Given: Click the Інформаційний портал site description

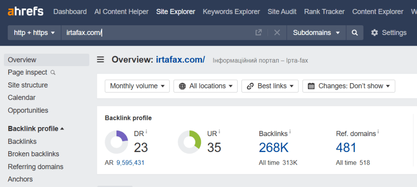Looking at the screenshot, I should (260, 60).
